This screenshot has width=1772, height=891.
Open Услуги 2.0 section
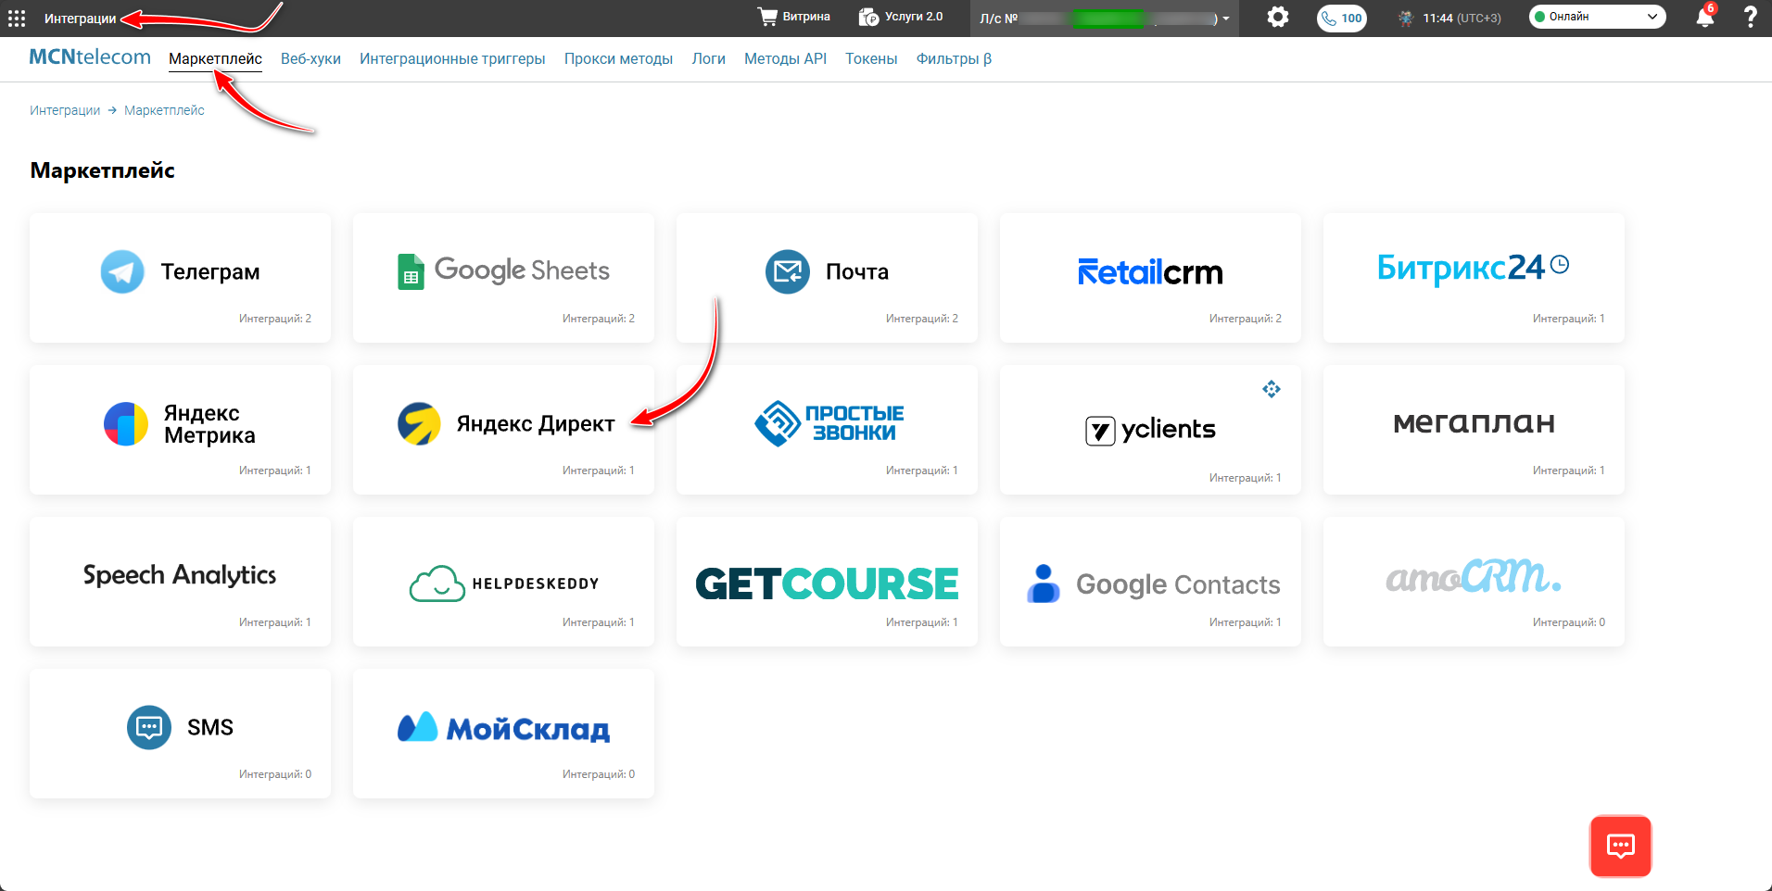click(x=901, y=17)
